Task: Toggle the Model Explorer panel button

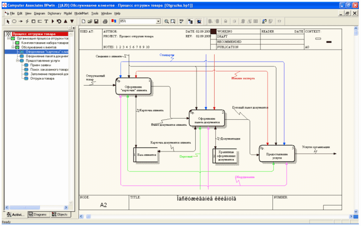Action: pos(191,21)
